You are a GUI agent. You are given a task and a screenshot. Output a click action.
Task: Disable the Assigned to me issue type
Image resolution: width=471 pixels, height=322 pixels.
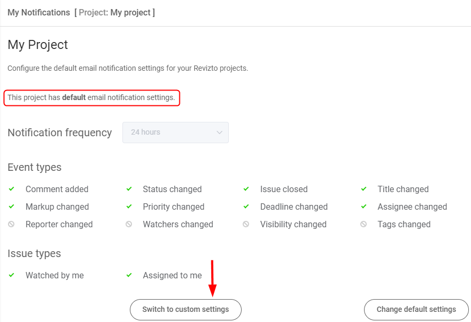(128, 275)
